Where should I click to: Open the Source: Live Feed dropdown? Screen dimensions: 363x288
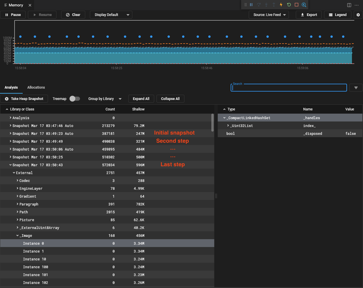tap(269, 15)
